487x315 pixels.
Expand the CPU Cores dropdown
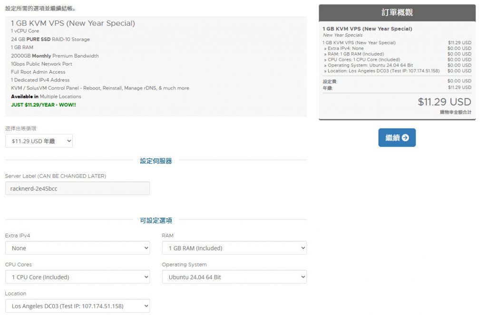77,277
